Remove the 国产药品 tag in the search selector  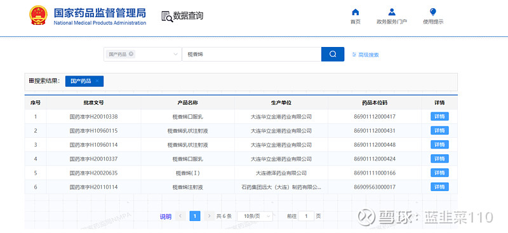pyautogui.click(x=131, y=54)
